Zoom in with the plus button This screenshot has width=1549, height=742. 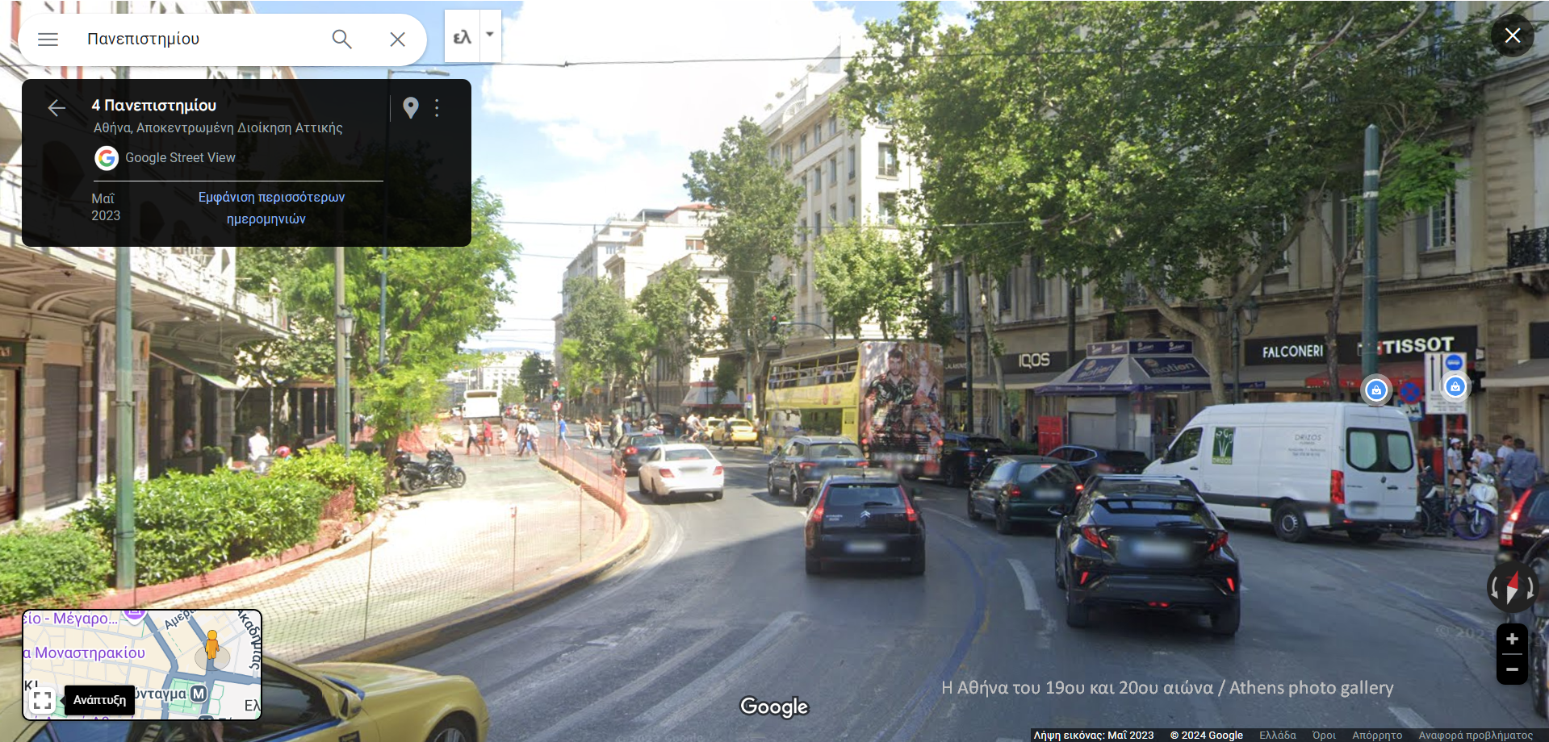(x=1512, y=639)
